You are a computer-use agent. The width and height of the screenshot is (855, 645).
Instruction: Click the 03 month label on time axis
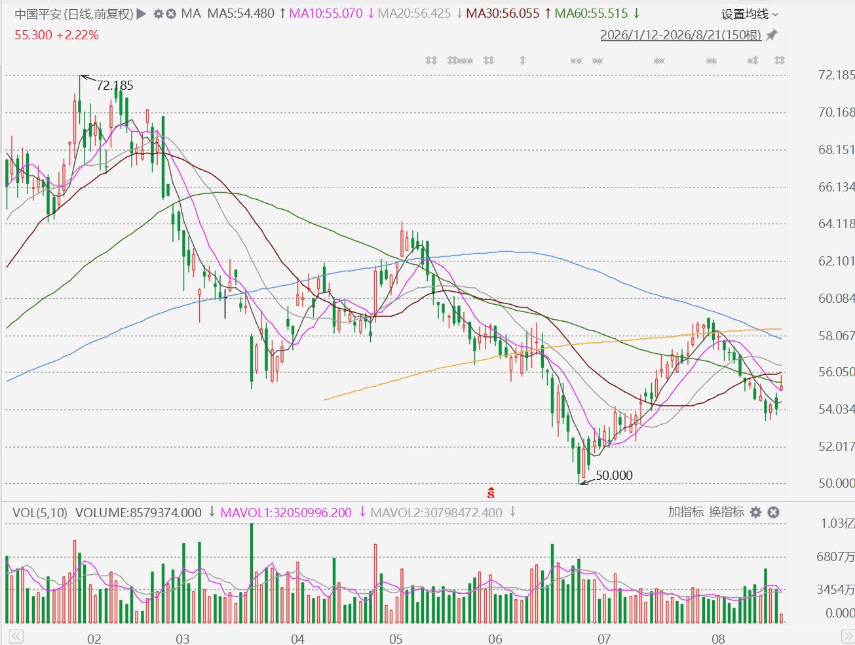(182, 639)
